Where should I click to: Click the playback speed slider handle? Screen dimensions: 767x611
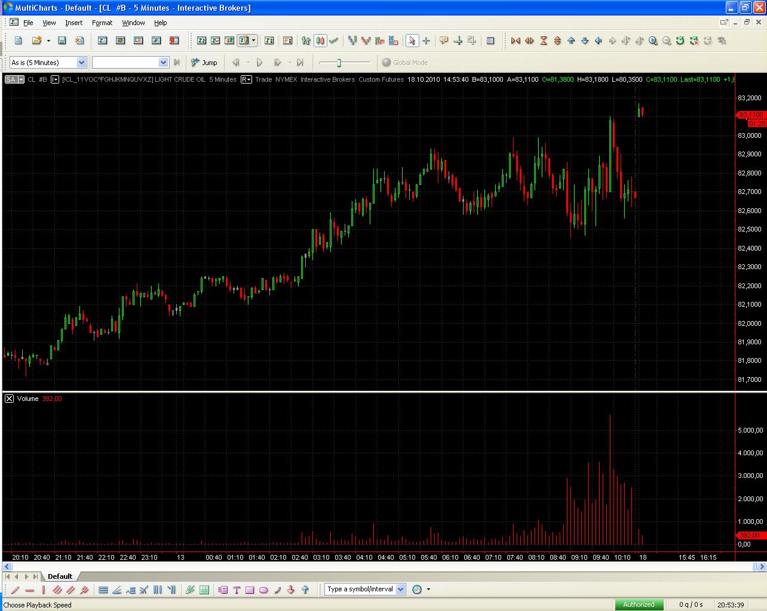[x=339, y=63]
